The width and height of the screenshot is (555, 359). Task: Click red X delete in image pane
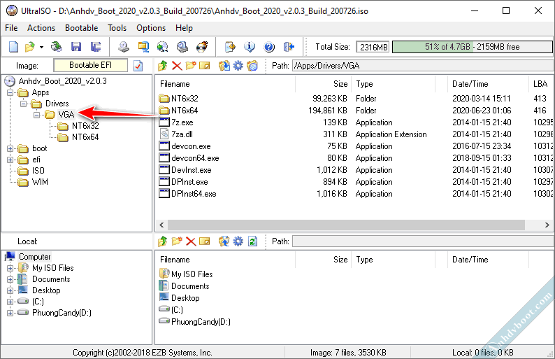[x=177, y=66]
